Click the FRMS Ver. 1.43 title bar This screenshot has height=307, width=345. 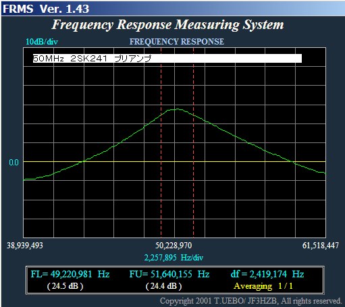click(173, 9)
